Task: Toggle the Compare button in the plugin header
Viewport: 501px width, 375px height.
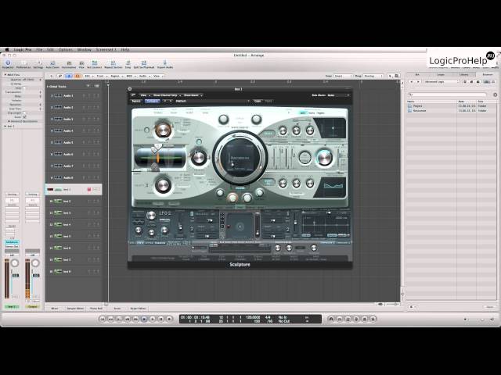Action: pyautogui.click(x=152, y=101)
